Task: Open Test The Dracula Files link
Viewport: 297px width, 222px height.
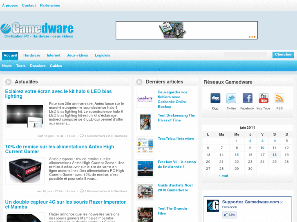Action: pyautogui.click(x=172, y=211)
